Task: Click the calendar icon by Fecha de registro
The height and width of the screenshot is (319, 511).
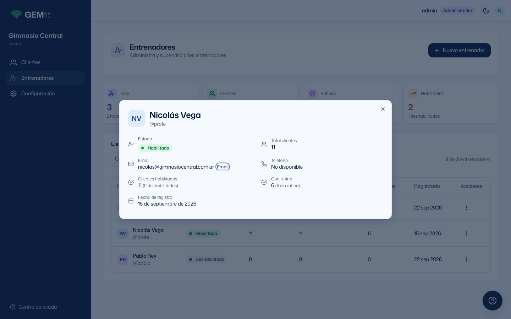Action: (131, 201)
